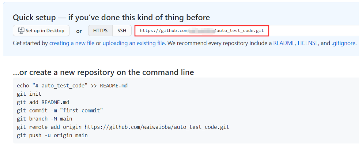Select the HTTPS protocol option
This screenshot has height=146, width=360.
100,31
